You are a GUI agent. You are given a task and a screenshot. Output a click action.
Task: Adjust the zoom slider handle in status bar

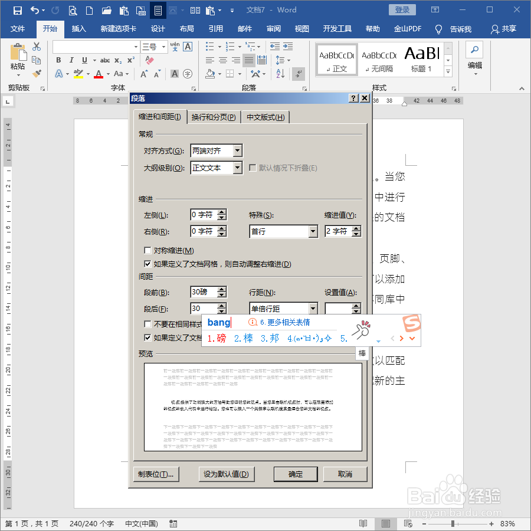(x=453, y=523)
